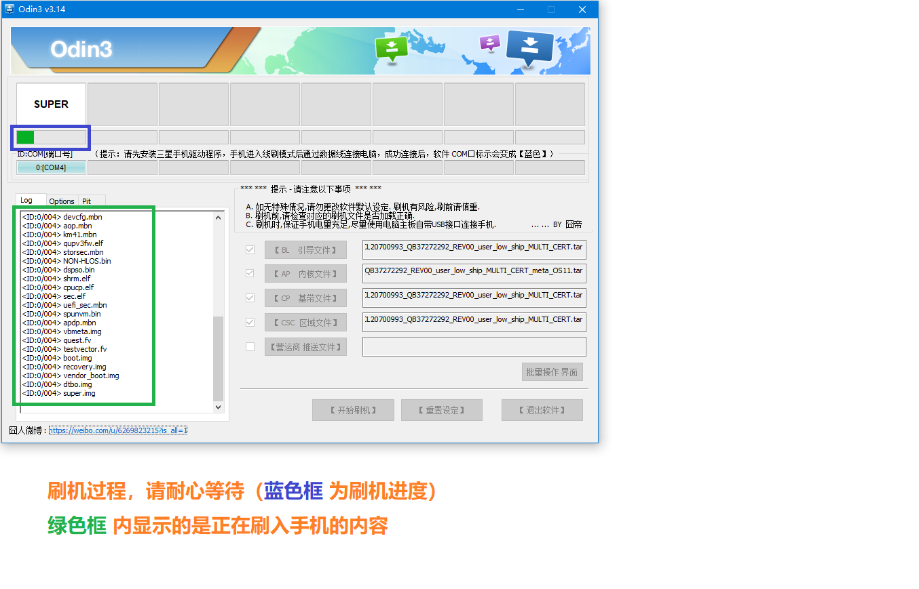This screenshot has height=589, width=919.
Task: Select the storsec.mbn log line
Action: click(62, 252)
